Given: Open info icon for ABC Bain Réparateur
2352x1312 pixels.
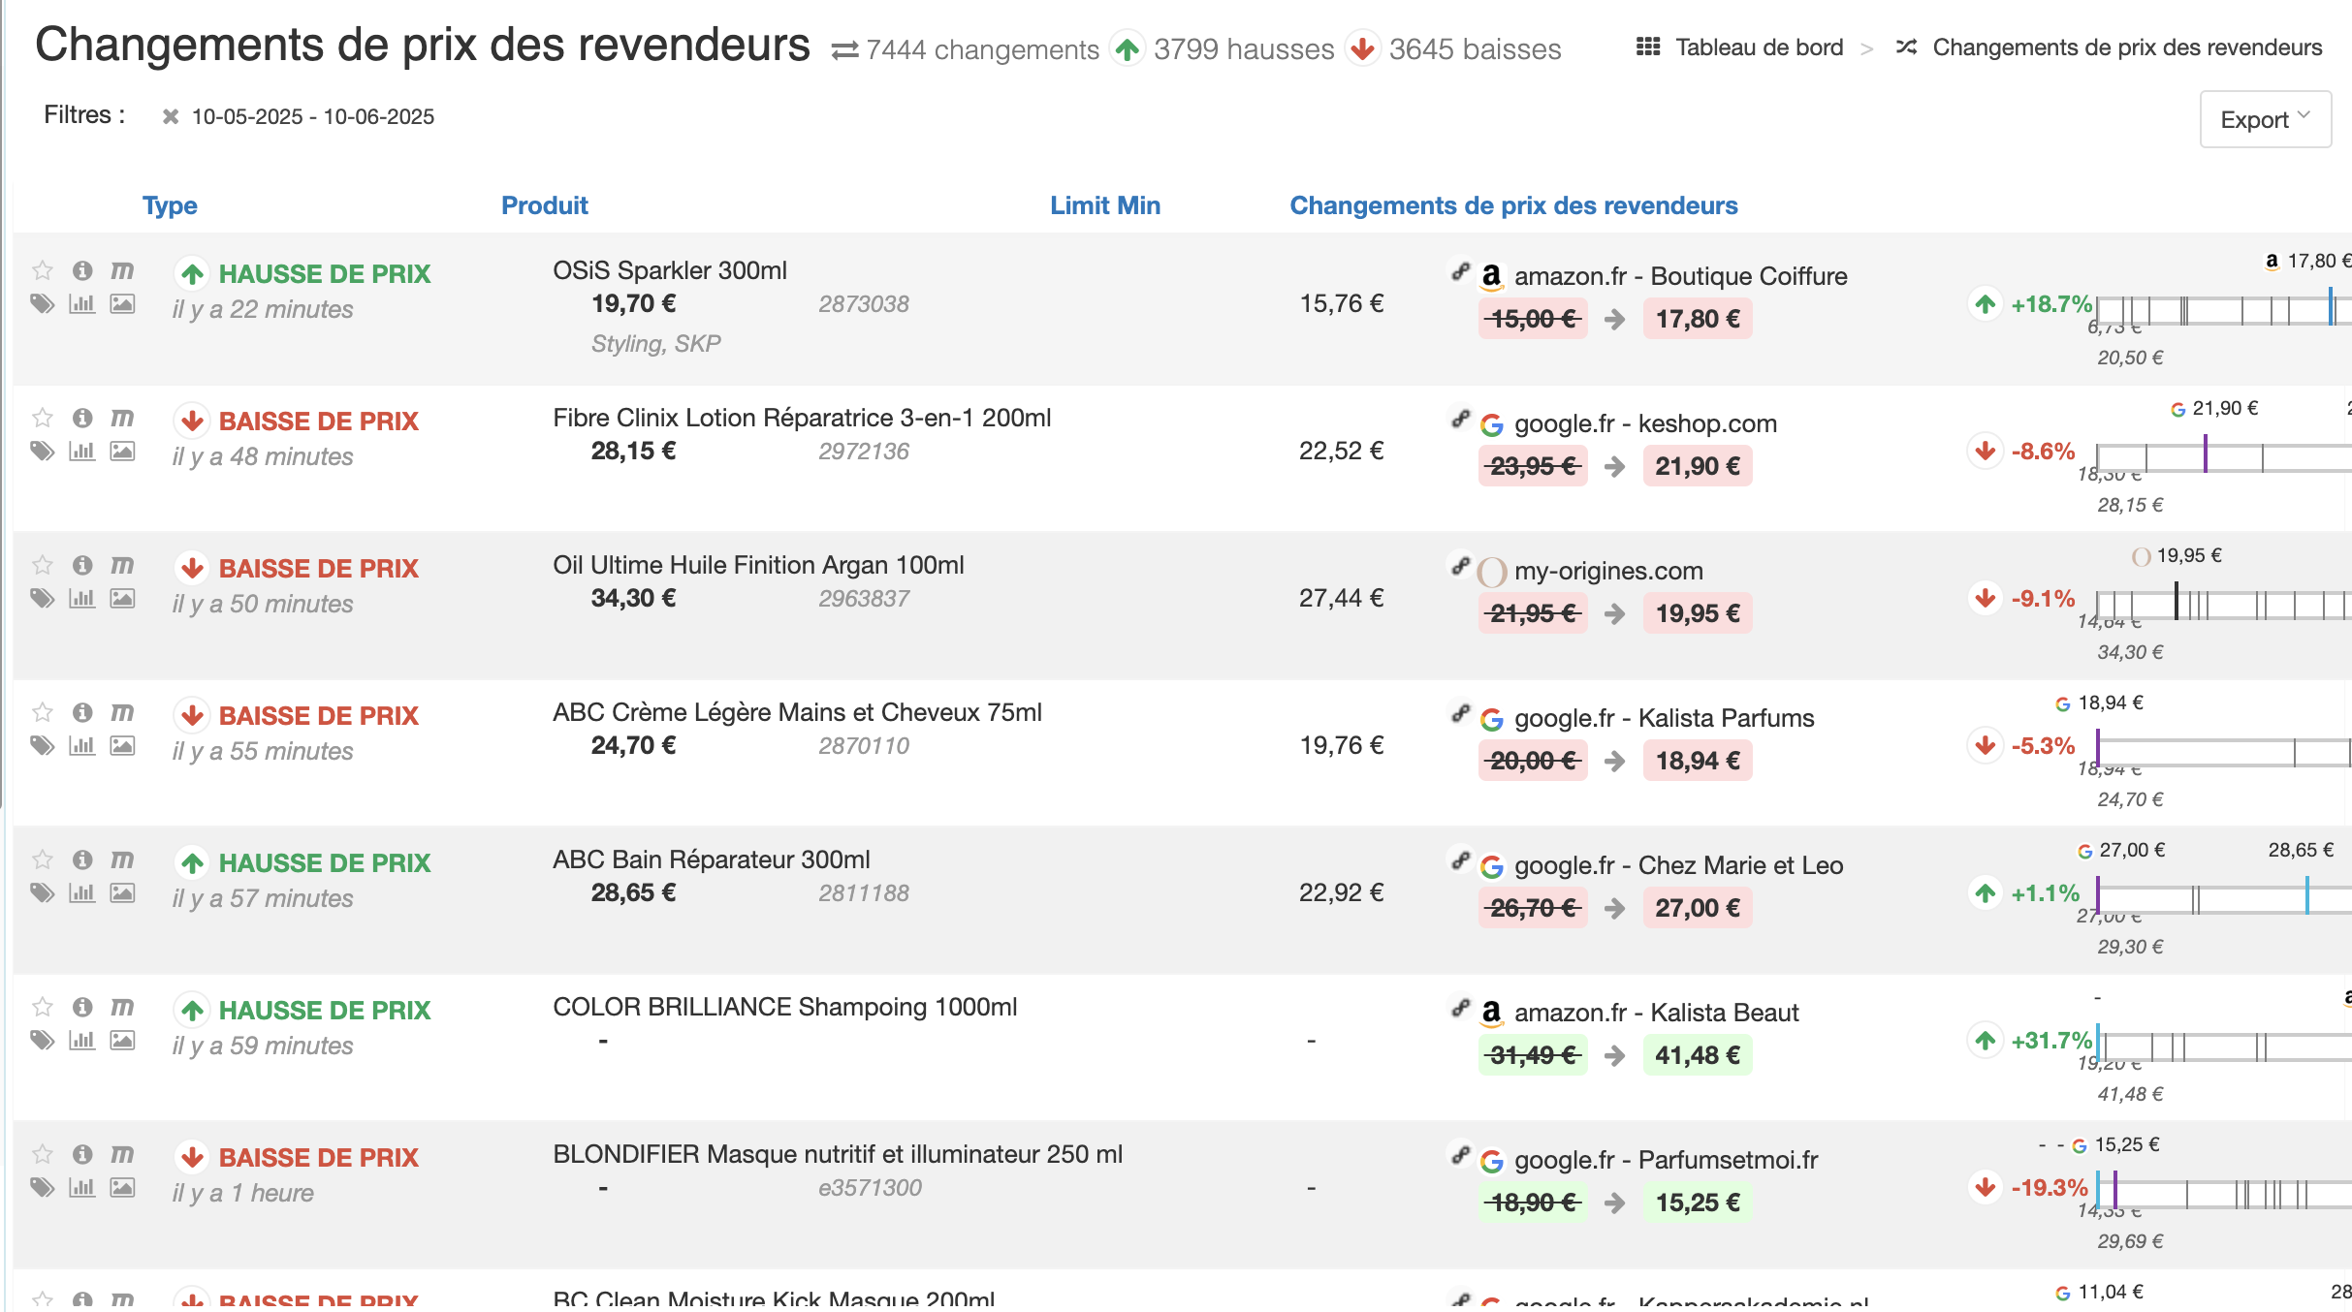Looking at the screenshot, I should (82, 859).
